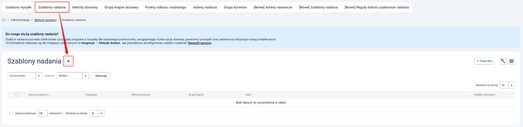Open the filter sorting icon button

click(x=503, y=61)
